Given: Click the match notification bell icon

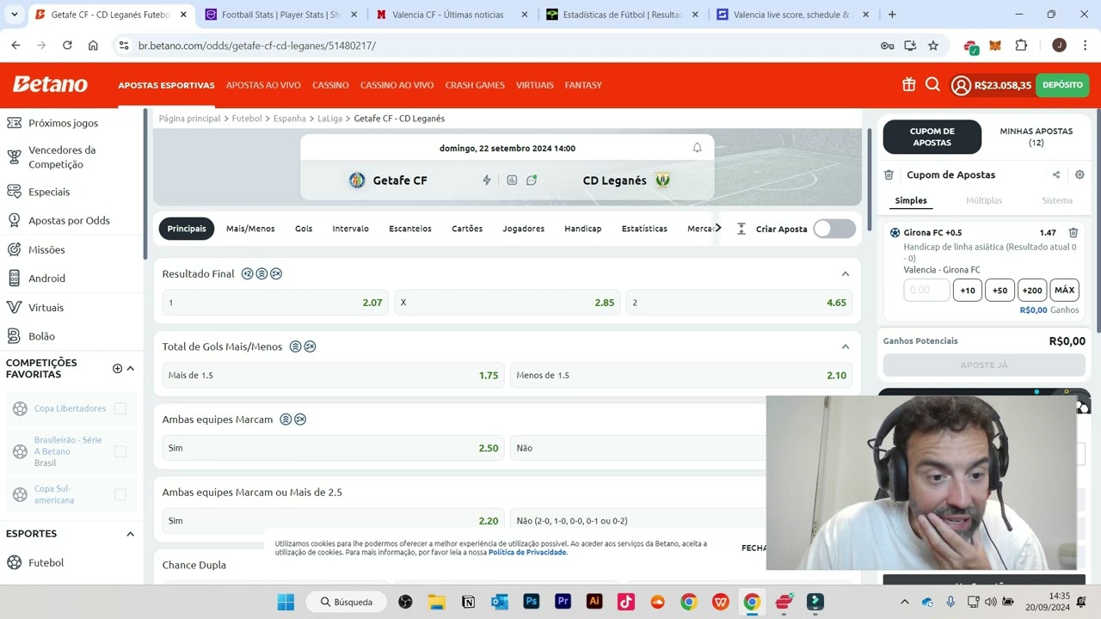Looking at the screenshot, I should (698, 148).
